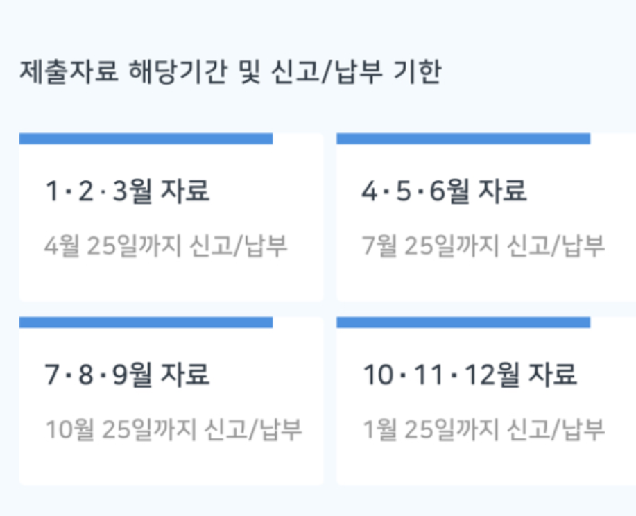Click the '1·2·3월' months text
The width and height of the screenshot is (636, 516).
96,191
